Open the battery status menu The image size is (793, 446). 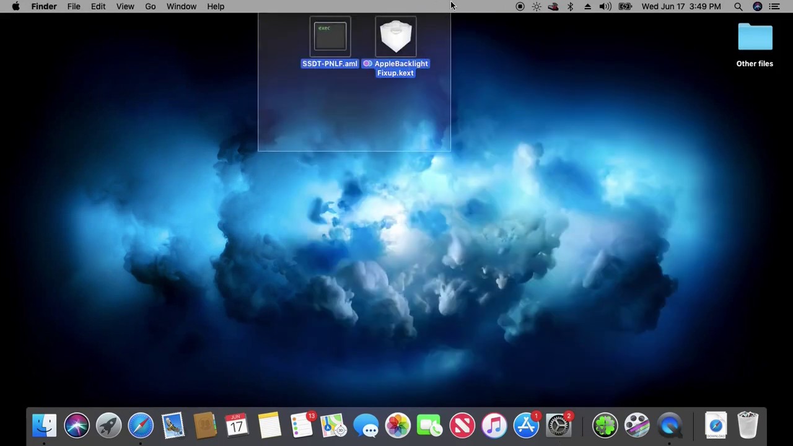625,6
